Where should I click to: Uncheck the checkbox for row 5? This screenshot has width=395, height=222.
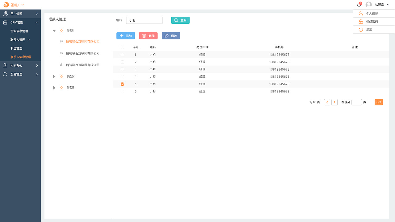123,84
